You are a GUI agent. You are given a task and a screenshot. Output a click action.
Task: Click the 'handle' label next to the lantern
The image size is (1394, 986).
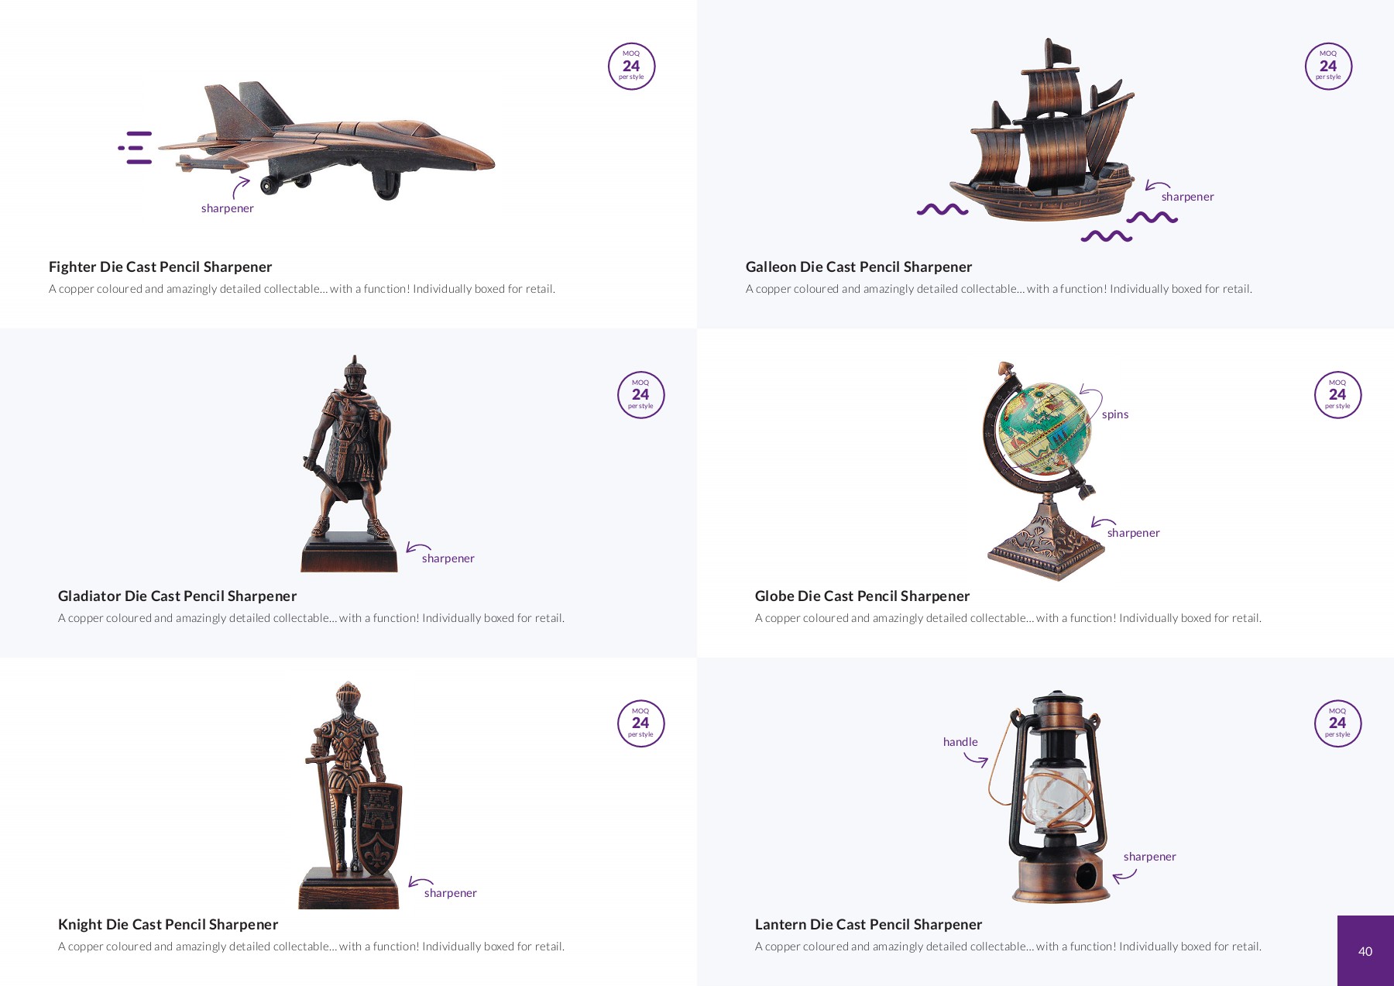[x=960, y=742]
